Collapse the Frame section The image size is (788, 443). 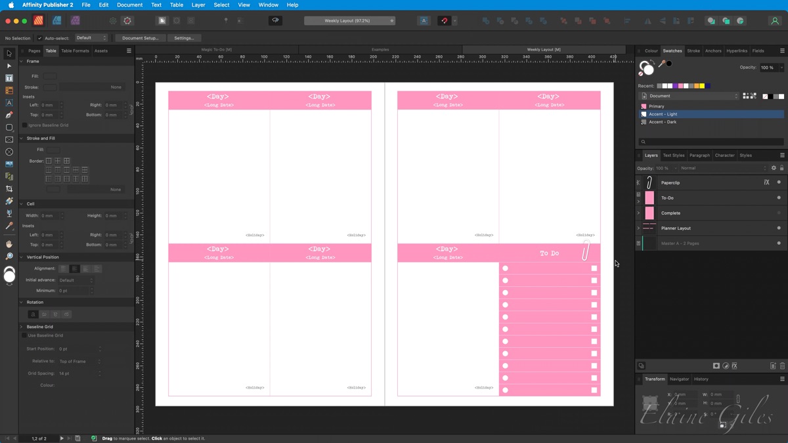pyautogui.click(x=21, y=61)
